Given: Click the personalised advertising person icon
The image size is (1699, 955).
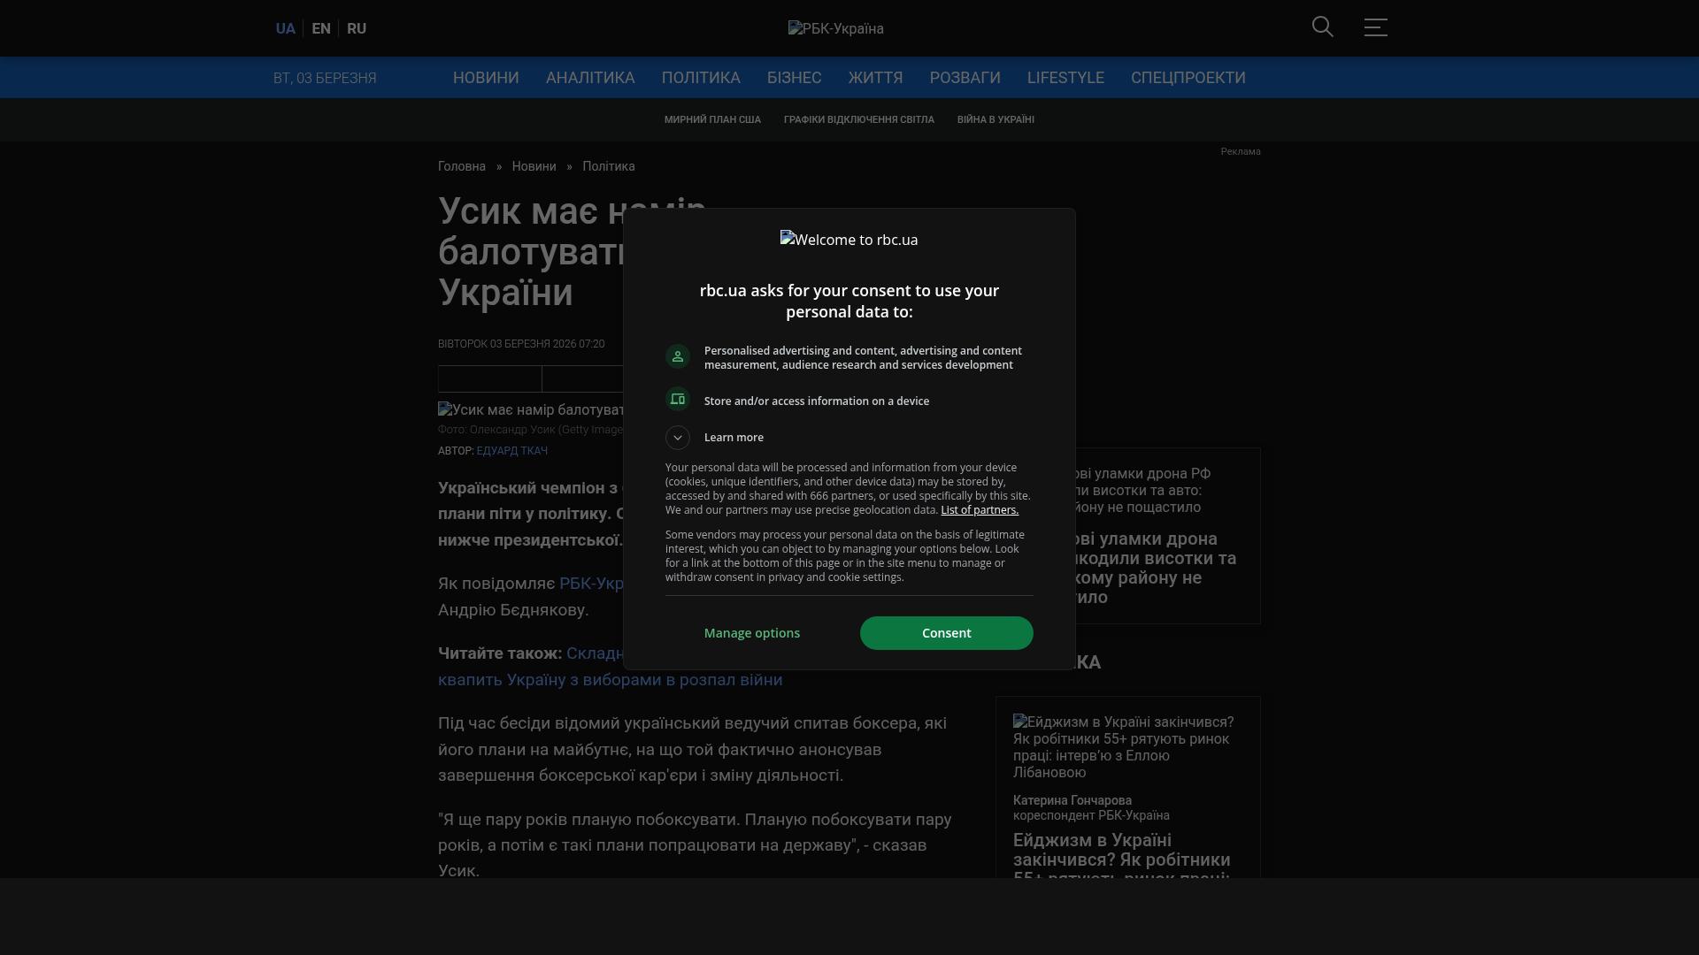Looking at the screenshot, I should 678,356.
